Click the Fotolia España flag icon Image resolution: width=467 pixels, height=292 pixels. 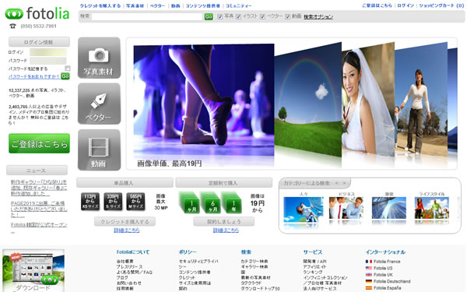click(x=369, y=288)
